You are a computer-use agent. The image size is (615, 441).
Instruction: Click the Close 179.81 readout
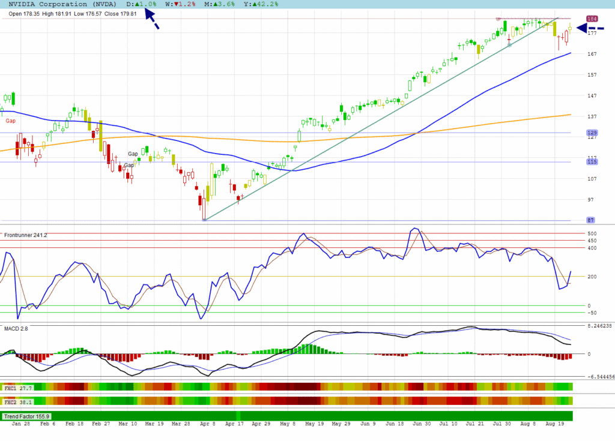click(x=120, y=14)
